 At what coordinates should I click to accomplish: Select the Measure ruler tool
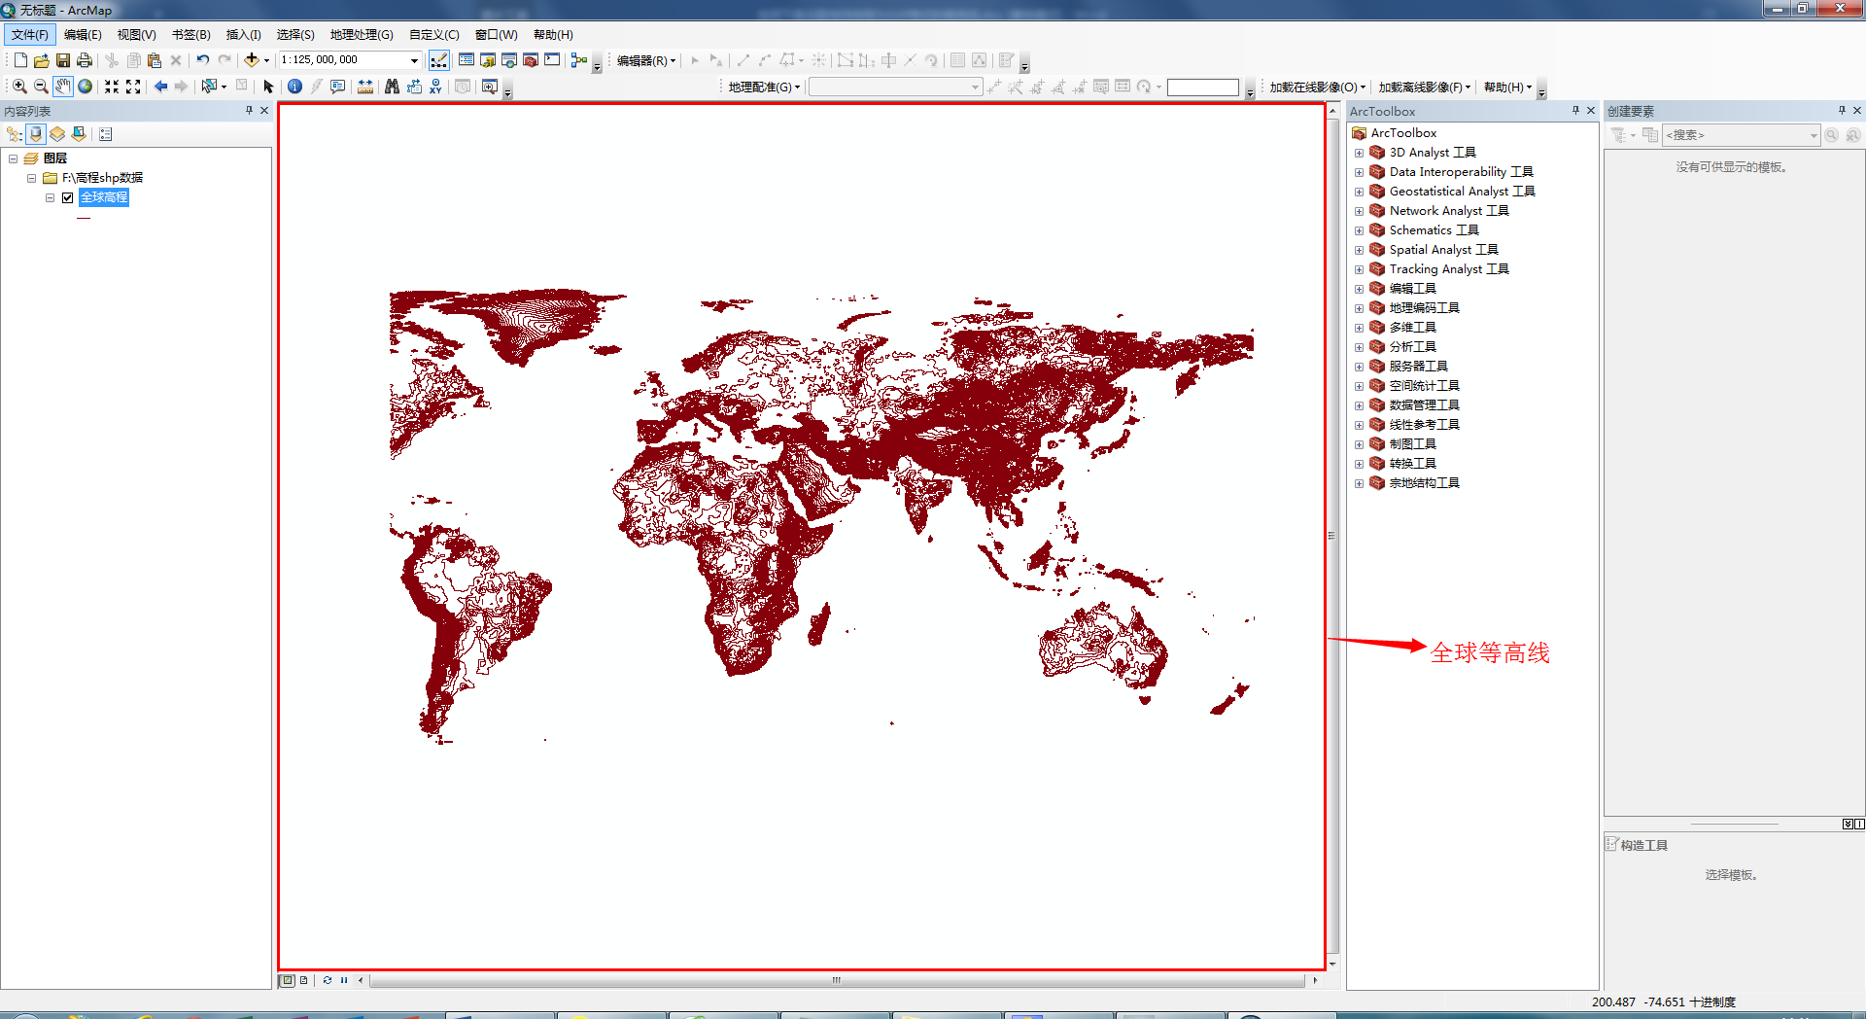[365, 87]
